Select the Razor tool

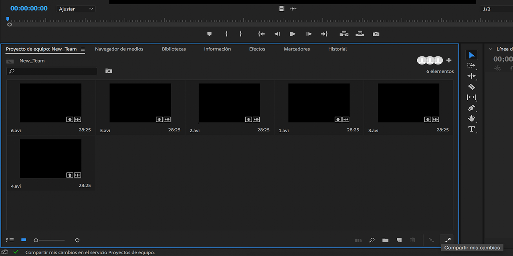click(471, 87)
